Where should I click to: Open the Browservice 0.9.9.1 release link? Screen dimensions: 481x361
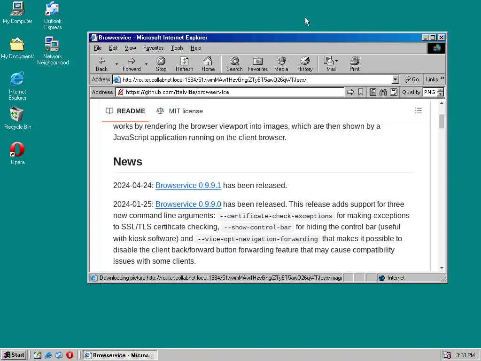pyautogui.click(x=188, y=185)
